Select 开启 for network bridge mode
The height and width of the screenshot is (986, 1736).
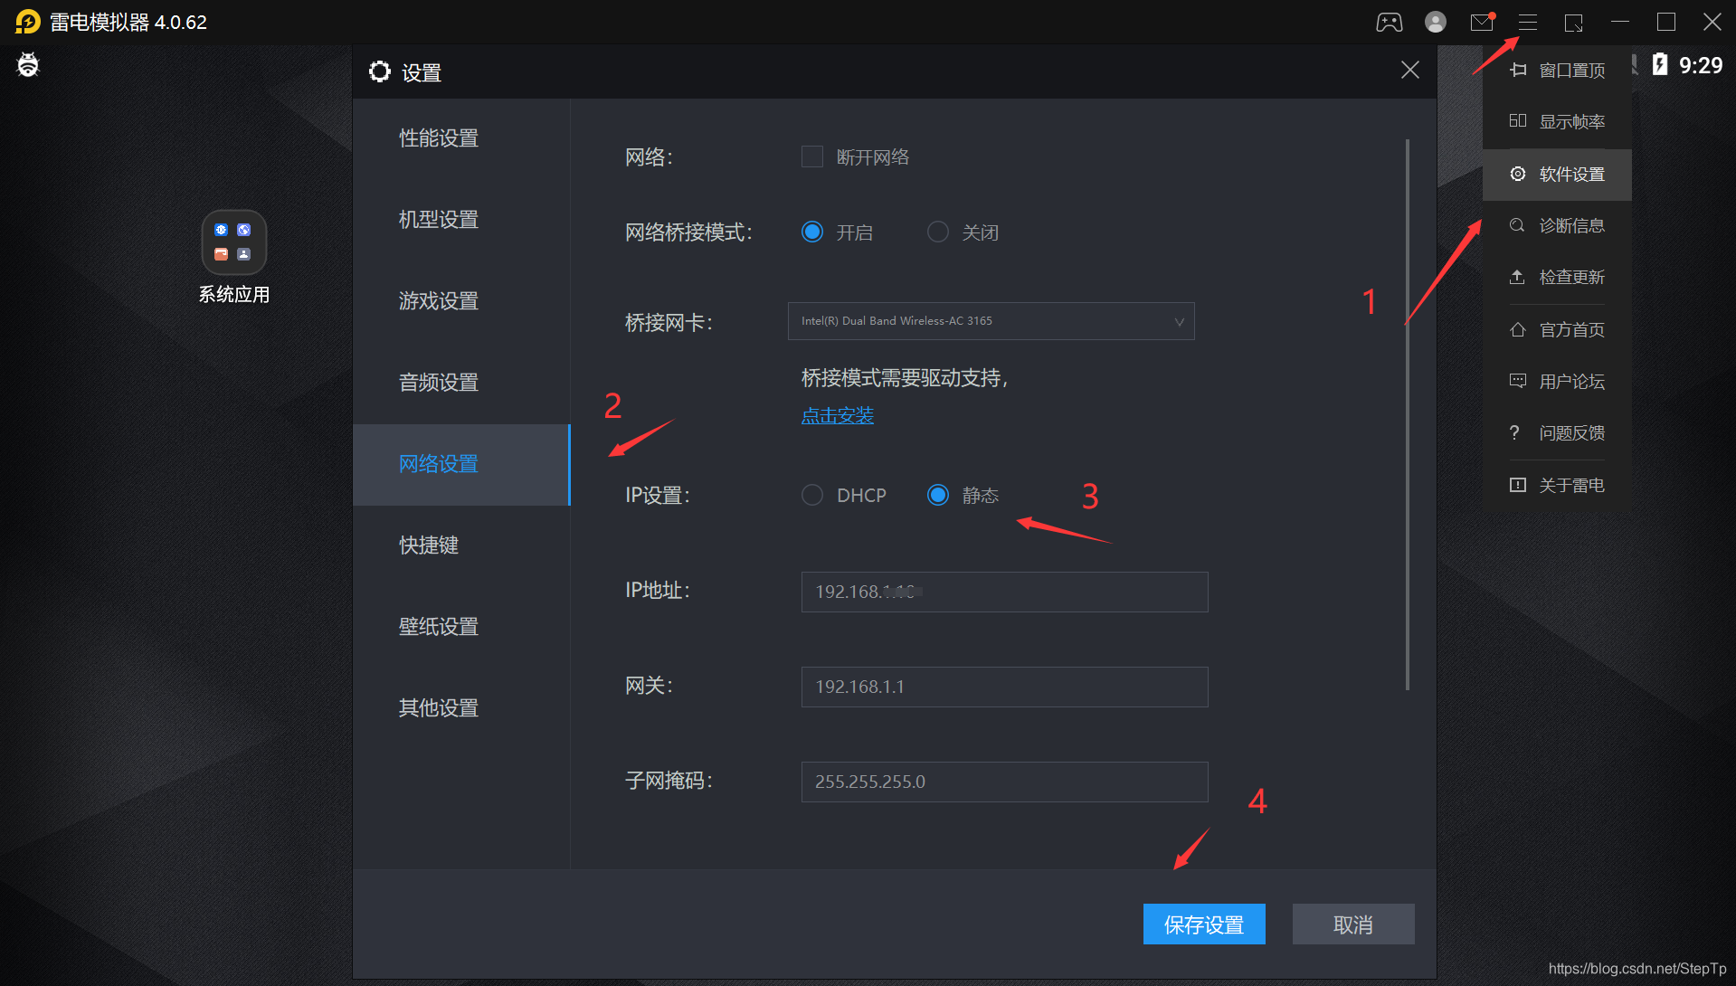point(812,232)
